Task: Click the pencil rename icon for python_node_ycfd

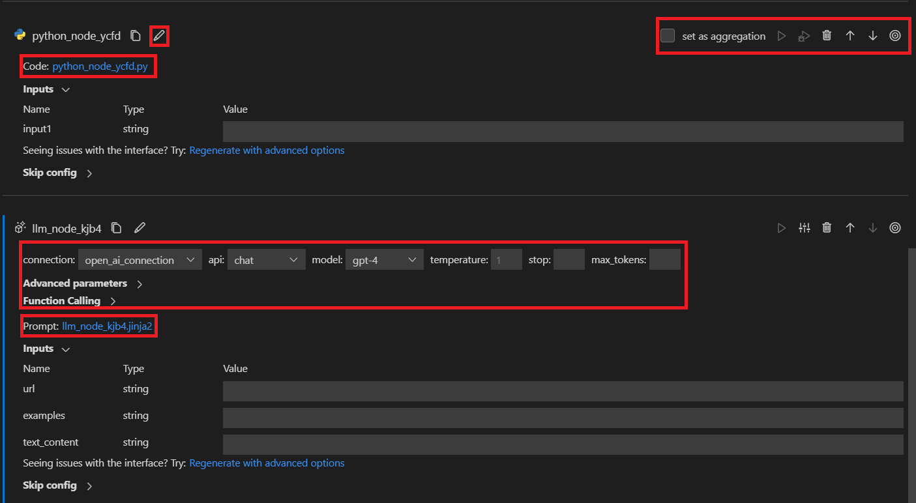Action: (159, 36)
